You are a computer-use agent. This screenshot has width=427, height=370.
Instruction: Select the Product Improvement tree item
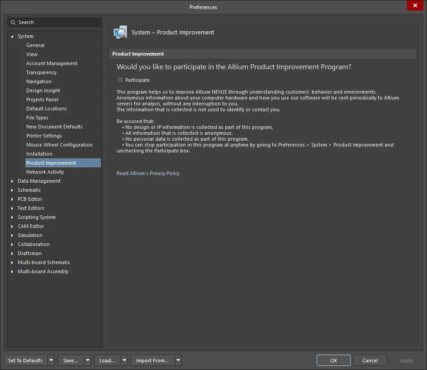pyautogui.click(x=63, y=163)
